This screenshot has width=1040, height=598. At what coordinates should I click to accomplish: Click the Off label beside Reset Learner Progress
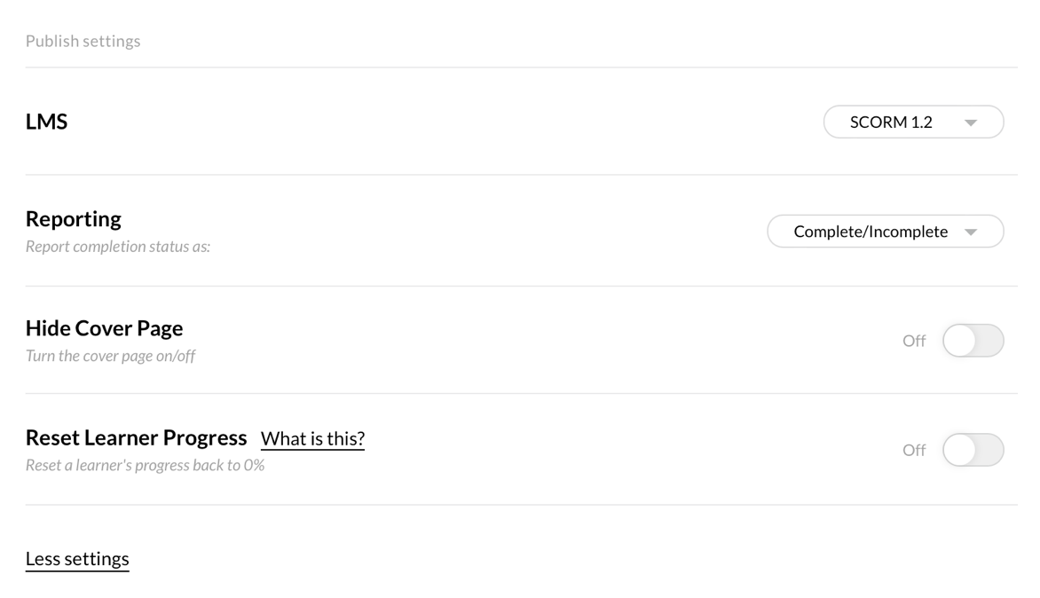pos(914,450)
